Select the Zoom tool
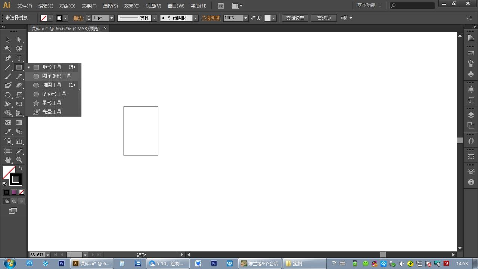The width and height of the screenshot is (478, 269). [19, 160]
